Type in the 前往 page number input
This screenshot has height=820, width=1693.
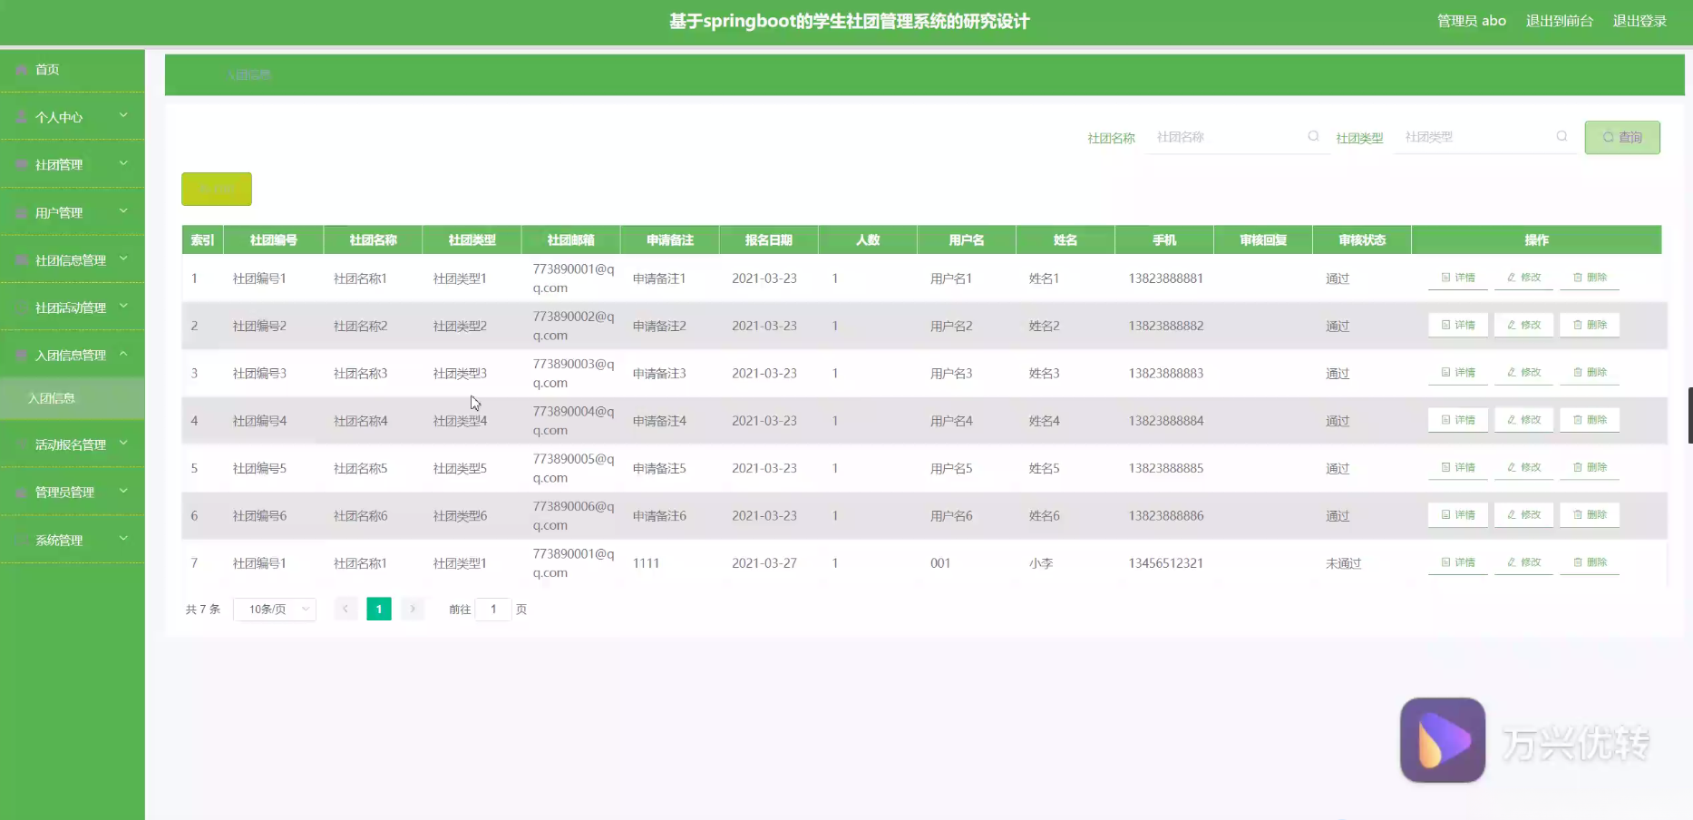click(492, 609)
